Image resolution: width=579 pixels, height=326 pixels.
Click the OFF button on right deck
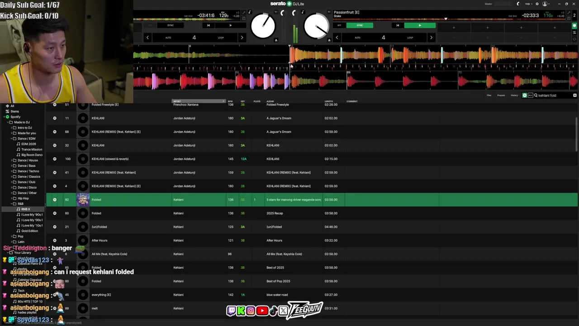pyautogui.click(x=339, y=25)
